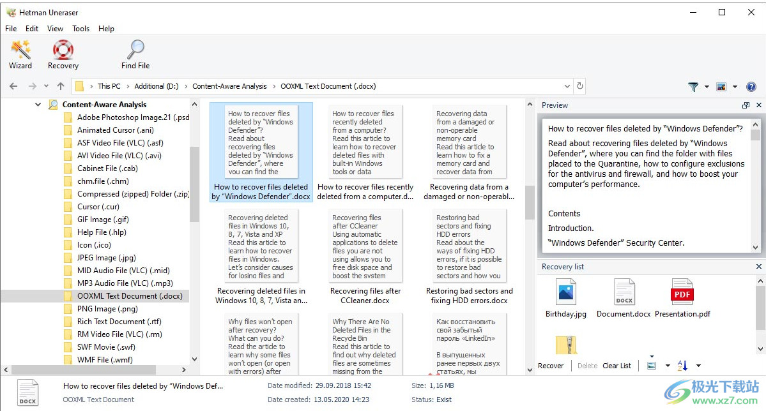This screenshot has width=766, height=411.
Task: Click the A-Z sort icon in Recovery list
Action: coord(683,366)
